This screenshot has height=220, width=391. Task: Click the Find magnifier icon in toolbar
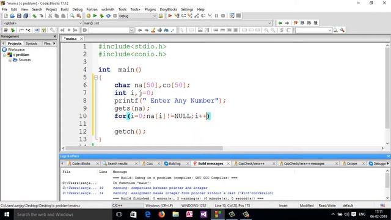(72, 16)
